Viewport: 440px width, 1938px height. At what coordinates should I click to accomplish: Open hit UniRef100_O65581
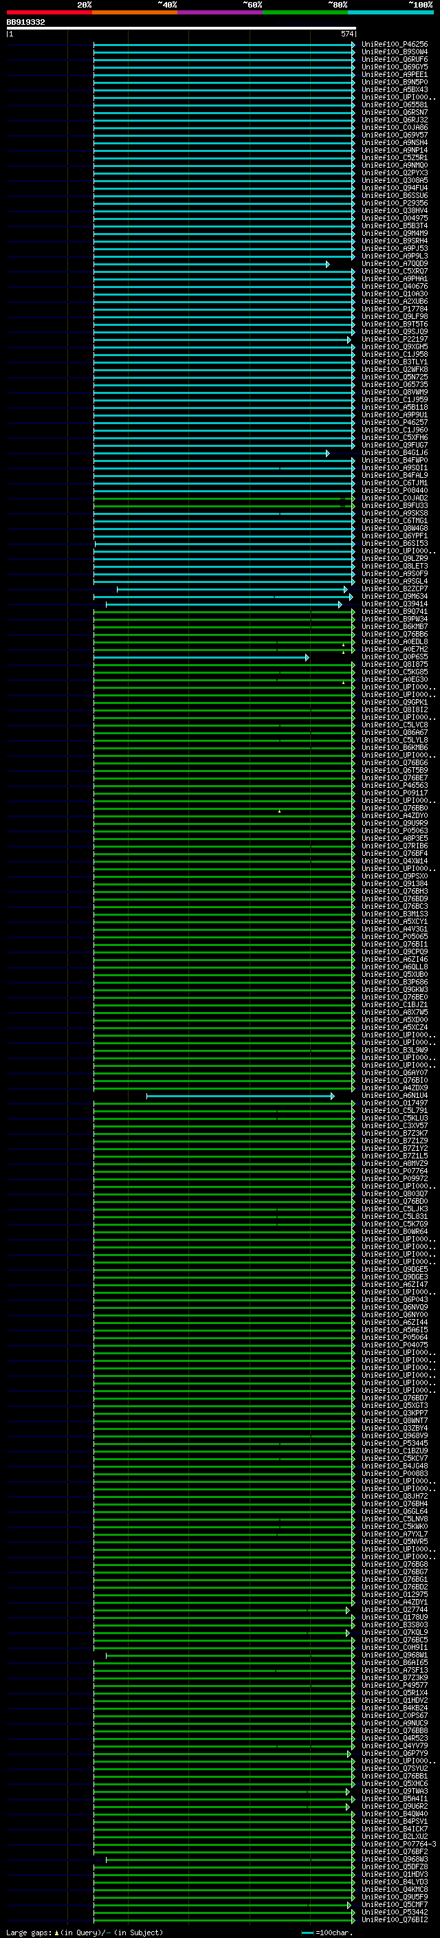click(394, 104)
